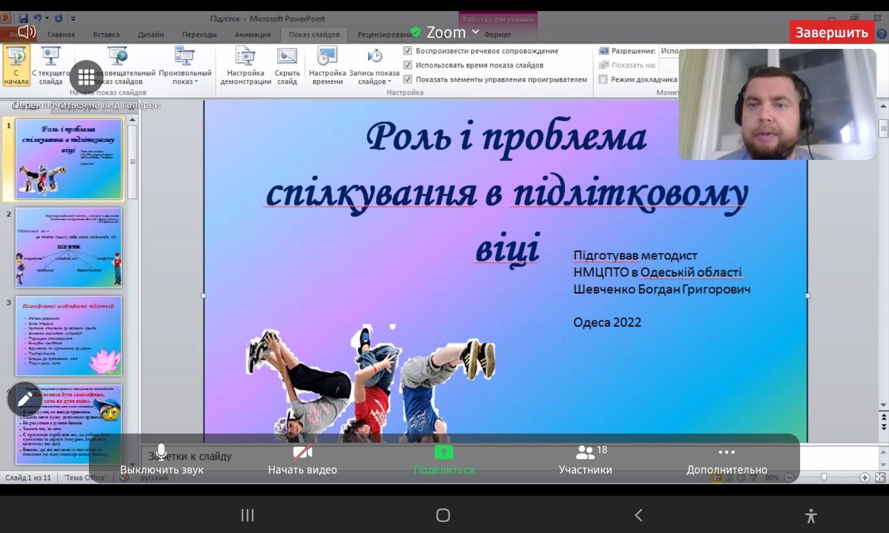Viewport: 889px width, 533px height.
Task: Tap the annotation pencil icon
Action: tap(24, 399)
